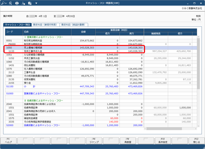Image resolution: width=205 pixels, height=149 pixels.
Task: Click the 繰越残高 column header
Action: tap(156, 34)
